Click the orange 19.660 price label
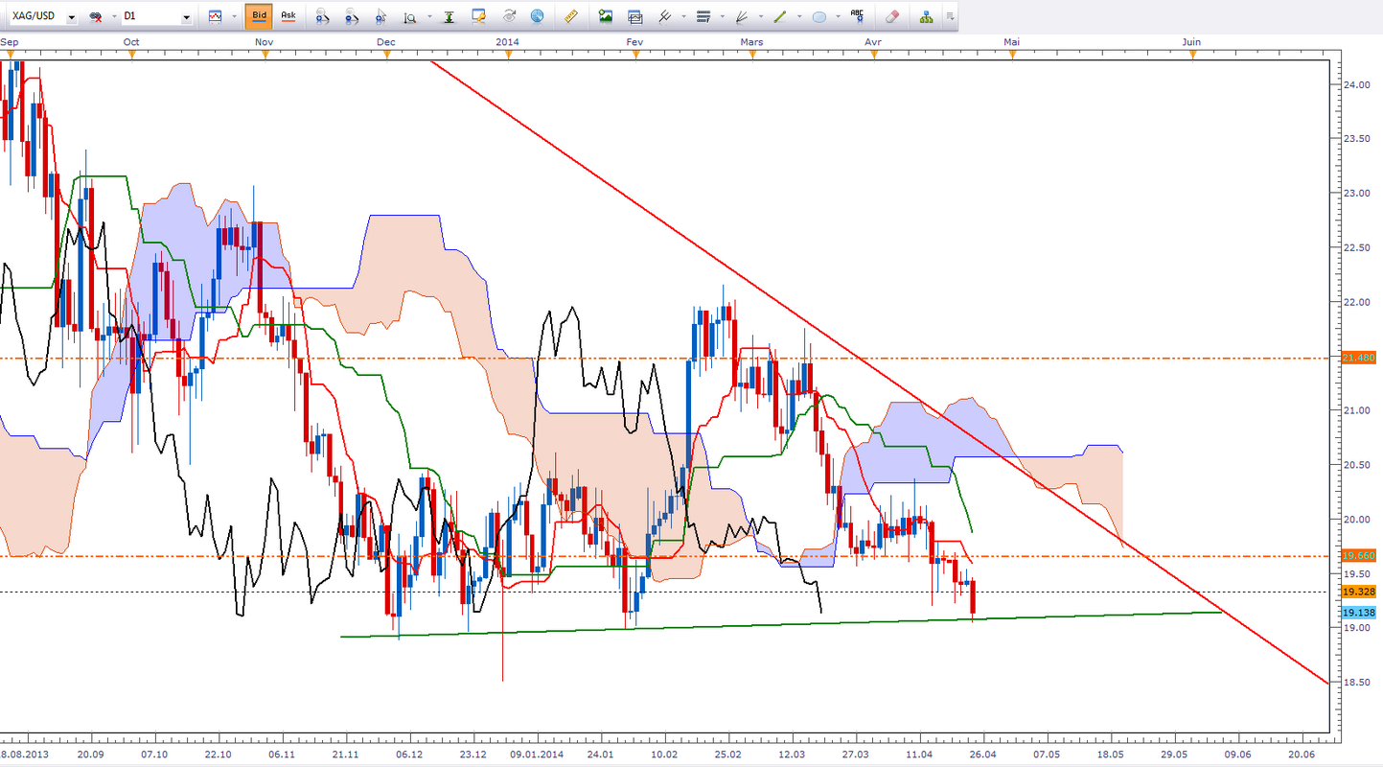 (1360, 555)
